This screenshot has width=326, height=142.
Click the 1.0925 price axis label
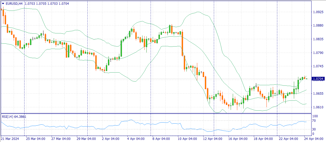(317, 12)
